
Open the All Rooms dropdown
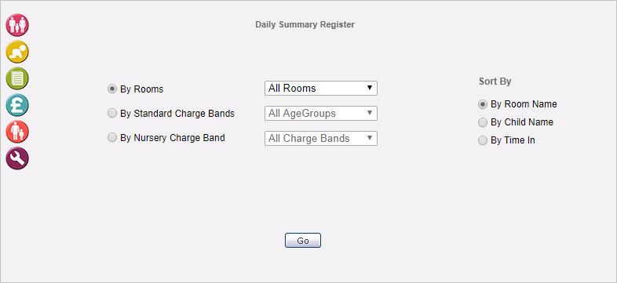click(x=321, y=88)
